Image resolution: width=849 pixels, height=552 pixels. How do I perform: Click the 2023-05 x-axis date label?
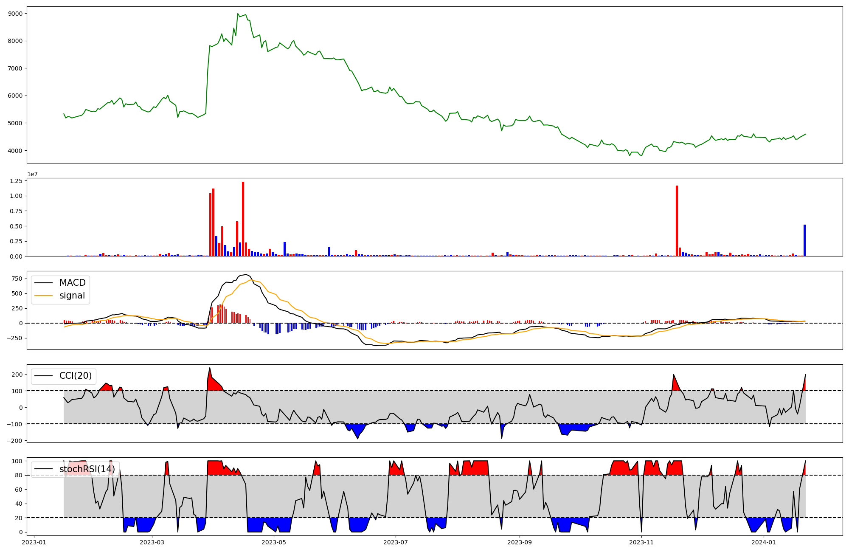click(x=274, y=542)
